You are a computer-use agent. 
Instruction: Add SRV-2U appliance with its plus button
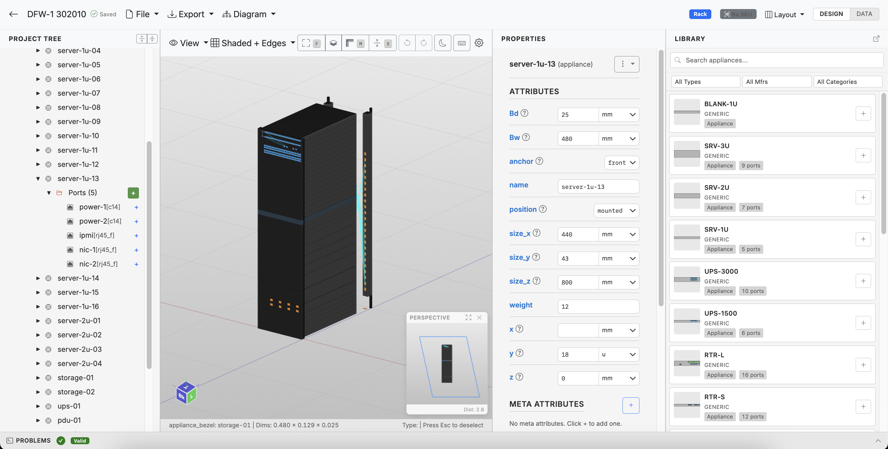tap(863, 197)
